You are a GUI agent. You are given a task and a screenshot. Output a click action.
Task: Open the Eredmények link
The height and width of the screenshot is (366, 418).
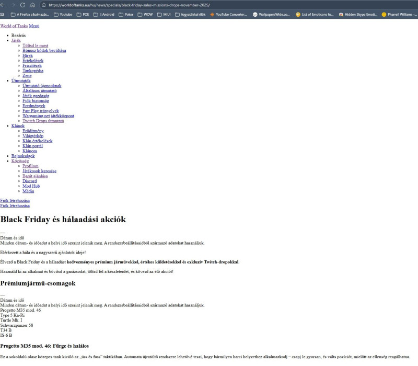34,106
